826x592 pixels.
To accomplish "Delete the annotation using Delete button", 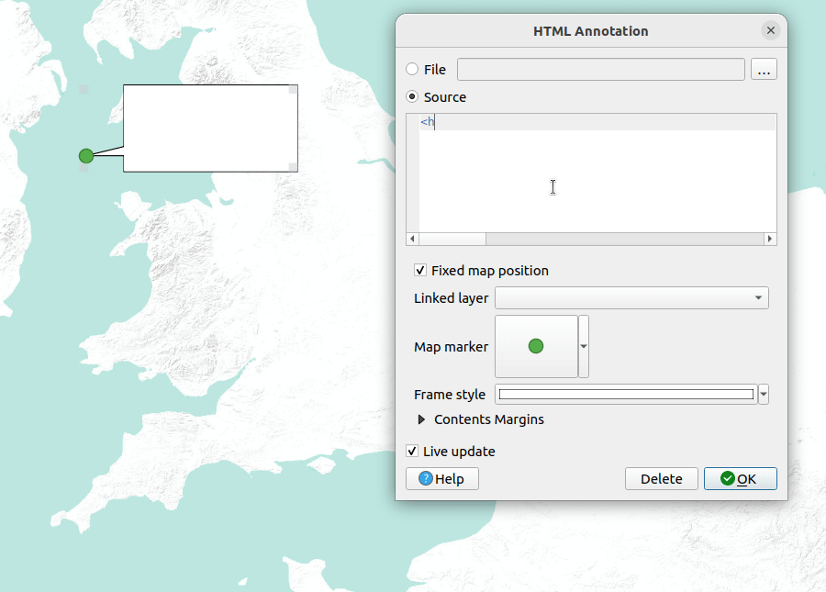I will coord(661,479).
